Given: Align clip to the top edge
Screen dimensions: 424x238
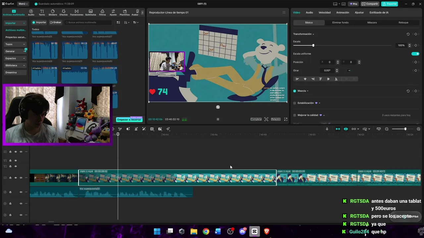Looking at the screenshot, I should pyautogui.click(x=320, y=79).
